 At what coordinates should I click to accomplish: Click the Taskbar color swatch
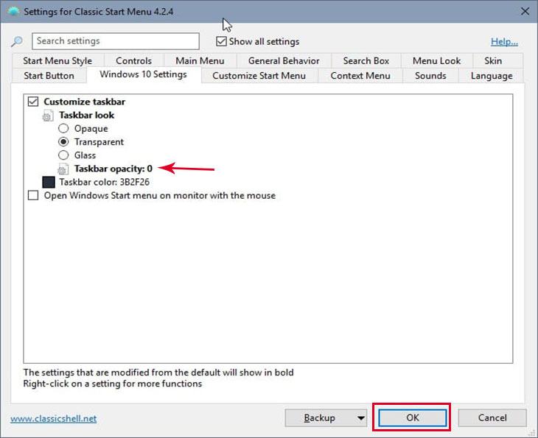click(x=49, y=183)
